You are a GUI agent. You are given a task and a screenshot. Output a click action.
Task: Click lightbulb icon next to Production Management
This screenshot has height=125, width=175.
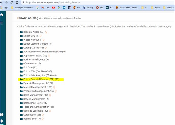[x=56, y=91]
